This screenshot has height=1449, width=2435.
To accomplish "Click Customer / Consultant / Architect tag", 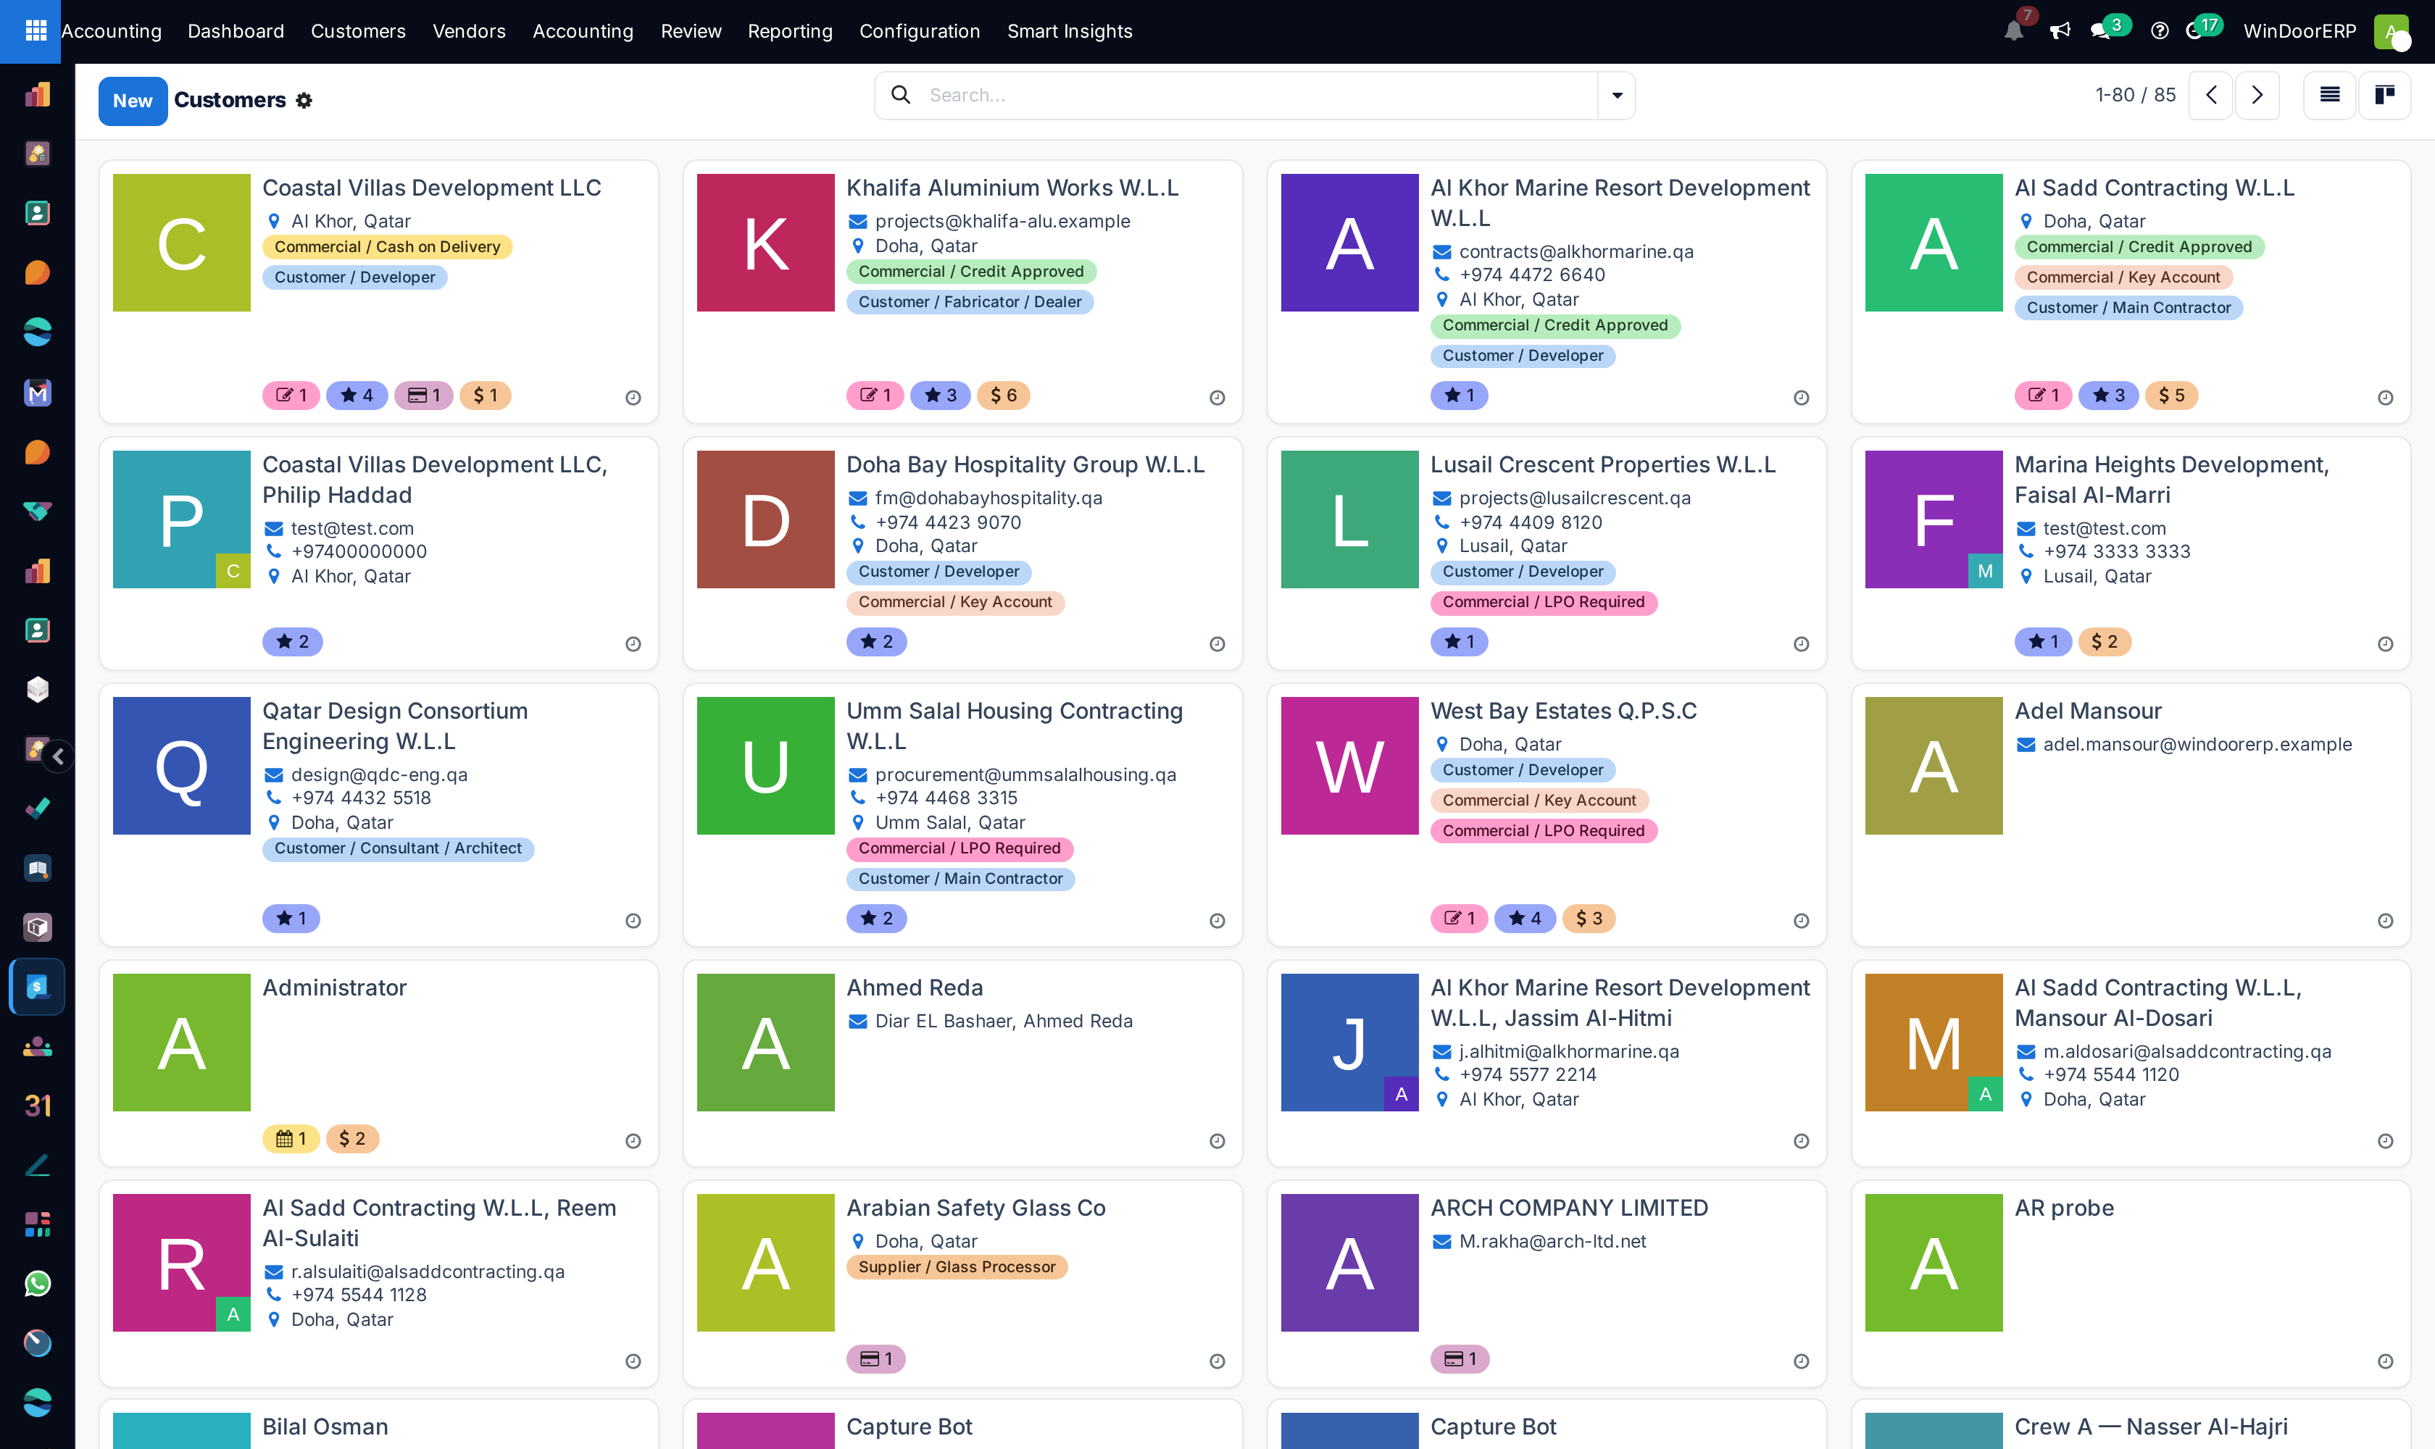I will pyautogui.click(x=398, y=848).
